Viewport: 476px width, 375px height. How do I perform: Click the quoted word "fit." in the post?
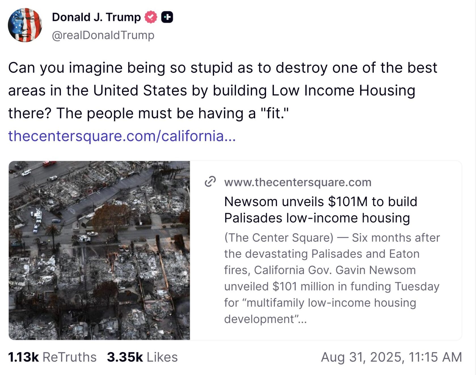(274, 113)
